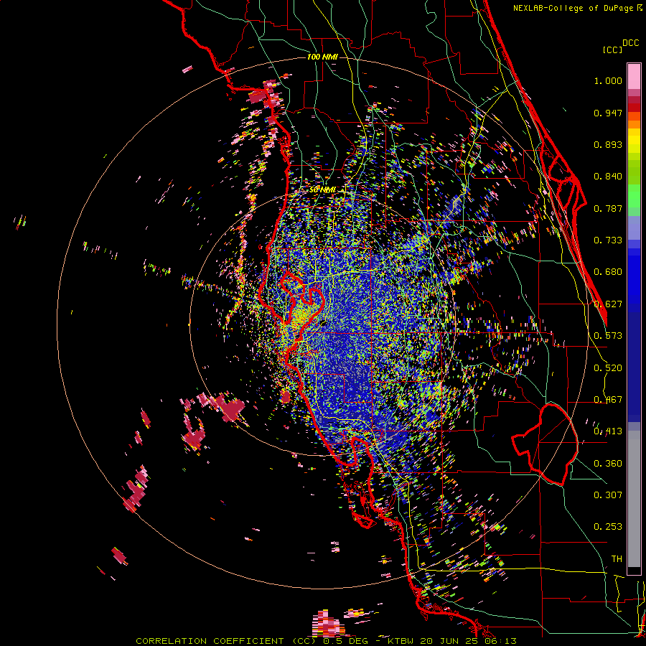The height and width of the screenshot is (646, 646).
Task: Select the 0.467 scale value
Action: point(608,400)
